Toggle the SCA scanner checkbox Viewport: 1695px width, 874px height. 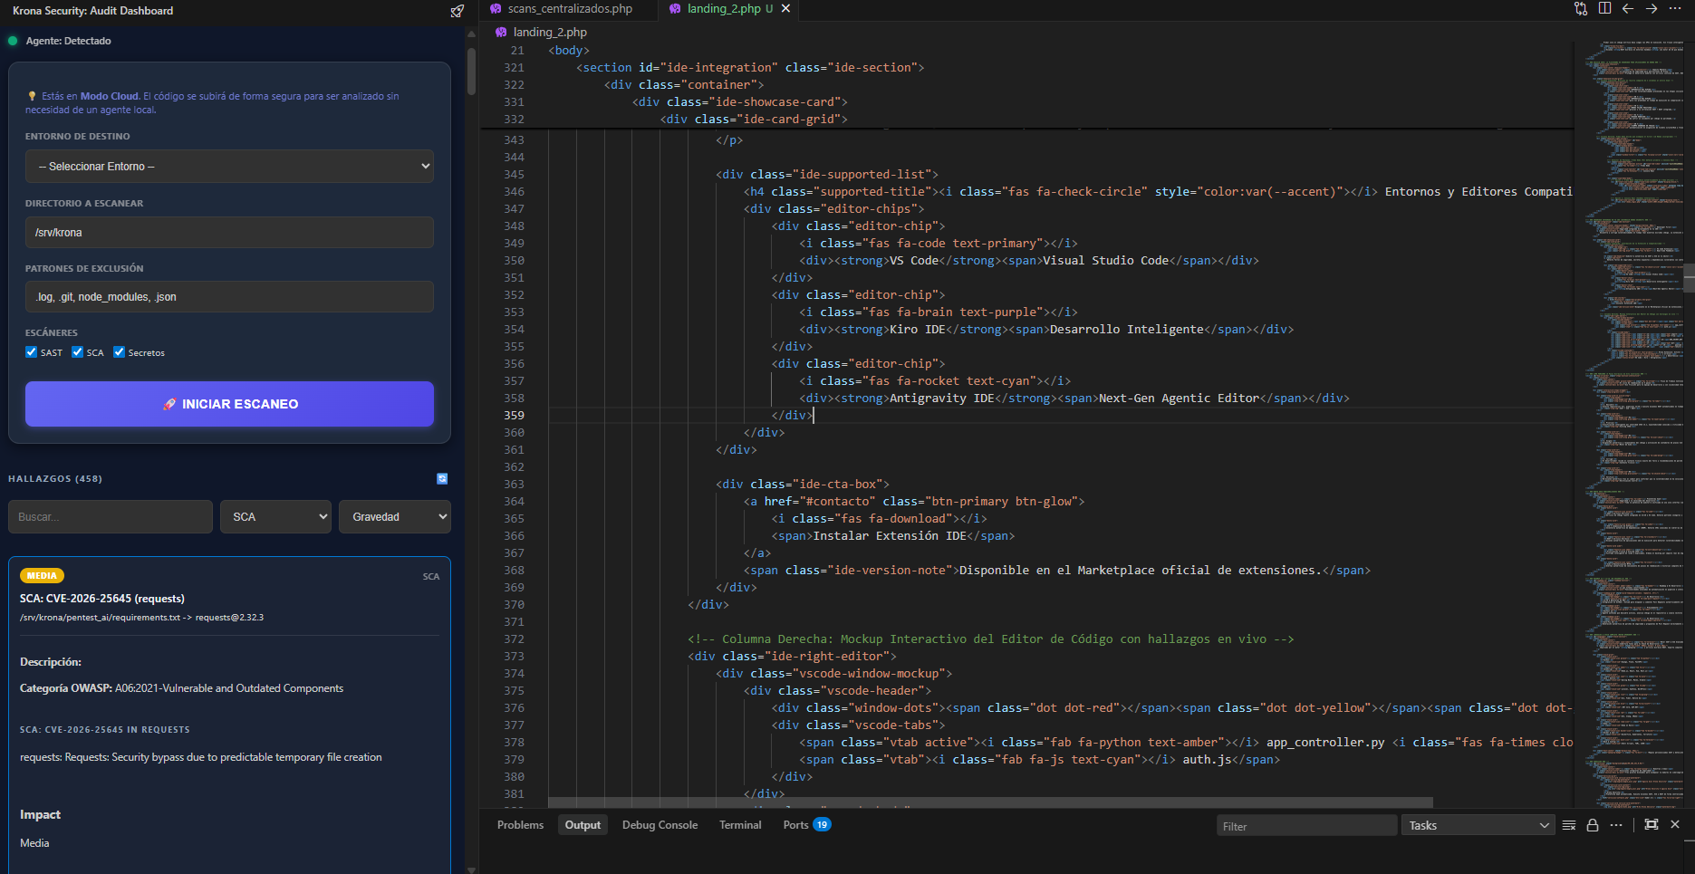(77, 352)
